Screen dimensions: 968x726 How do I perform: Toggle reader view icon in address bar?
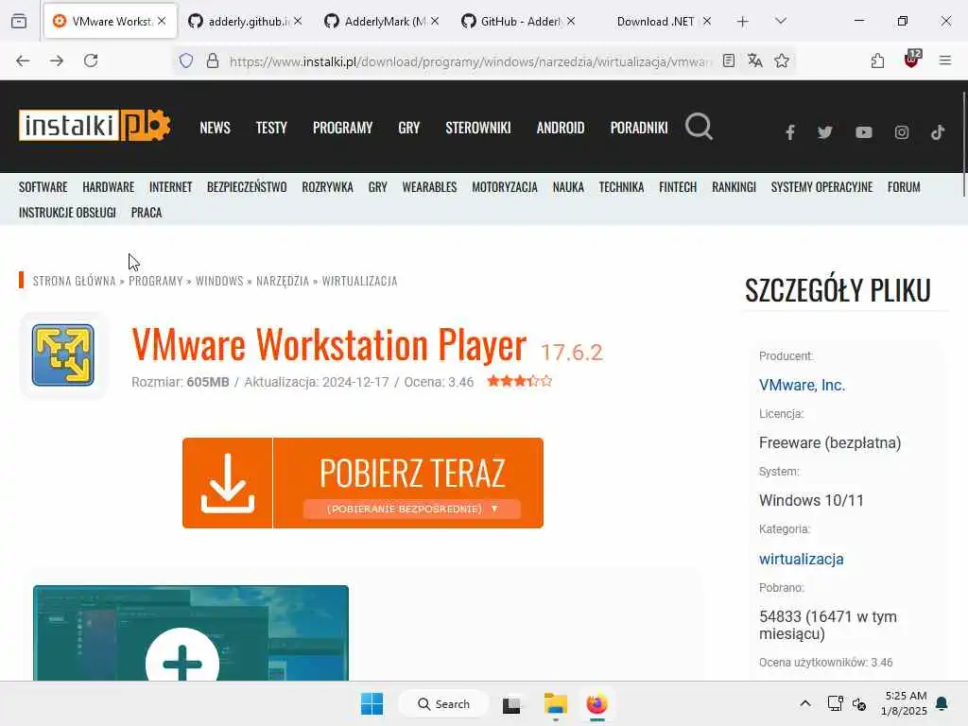tap(729, 60)
